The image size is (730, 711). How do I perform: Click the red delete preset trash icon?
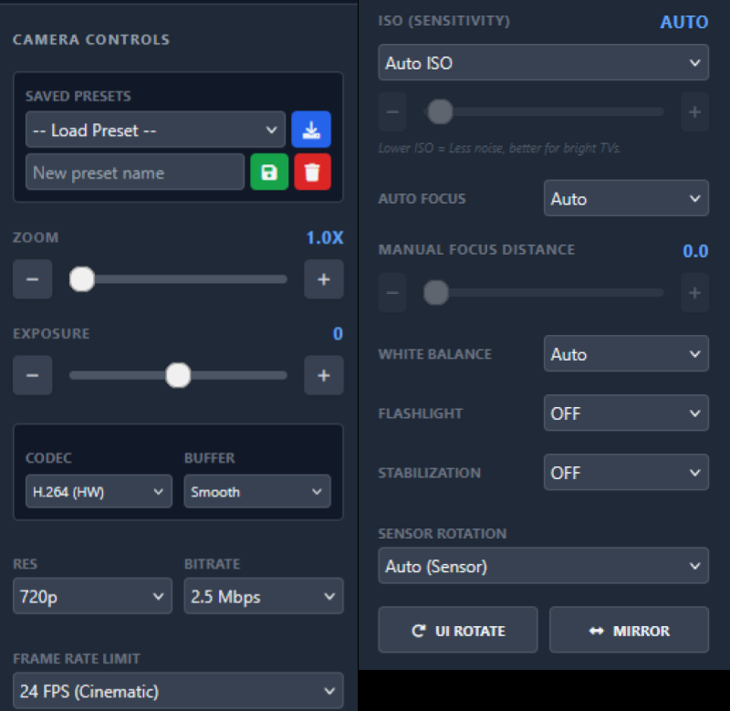pyautogui.click(x=313, y=172)
